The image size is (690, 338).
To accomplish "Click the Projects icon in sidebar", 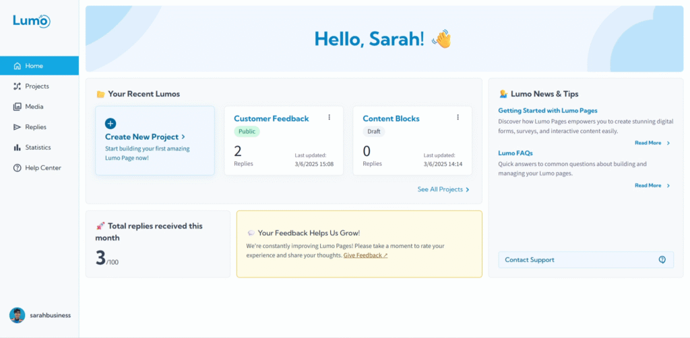I will (17, 86).
